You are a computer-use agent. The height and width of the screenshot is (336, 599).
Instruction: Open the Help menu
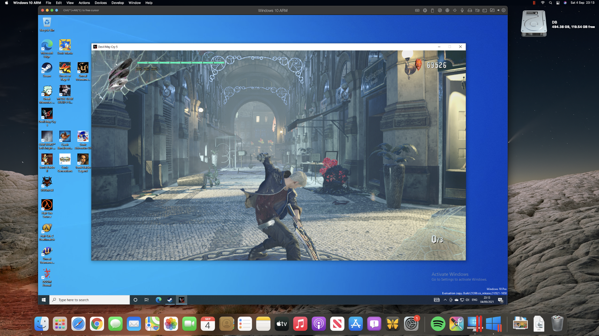pos(149,3)
